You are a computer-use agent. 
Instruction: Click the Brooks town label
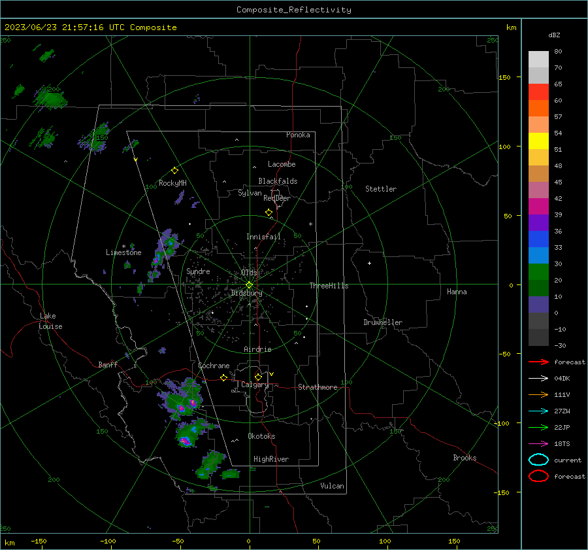(x=465, y=458)
